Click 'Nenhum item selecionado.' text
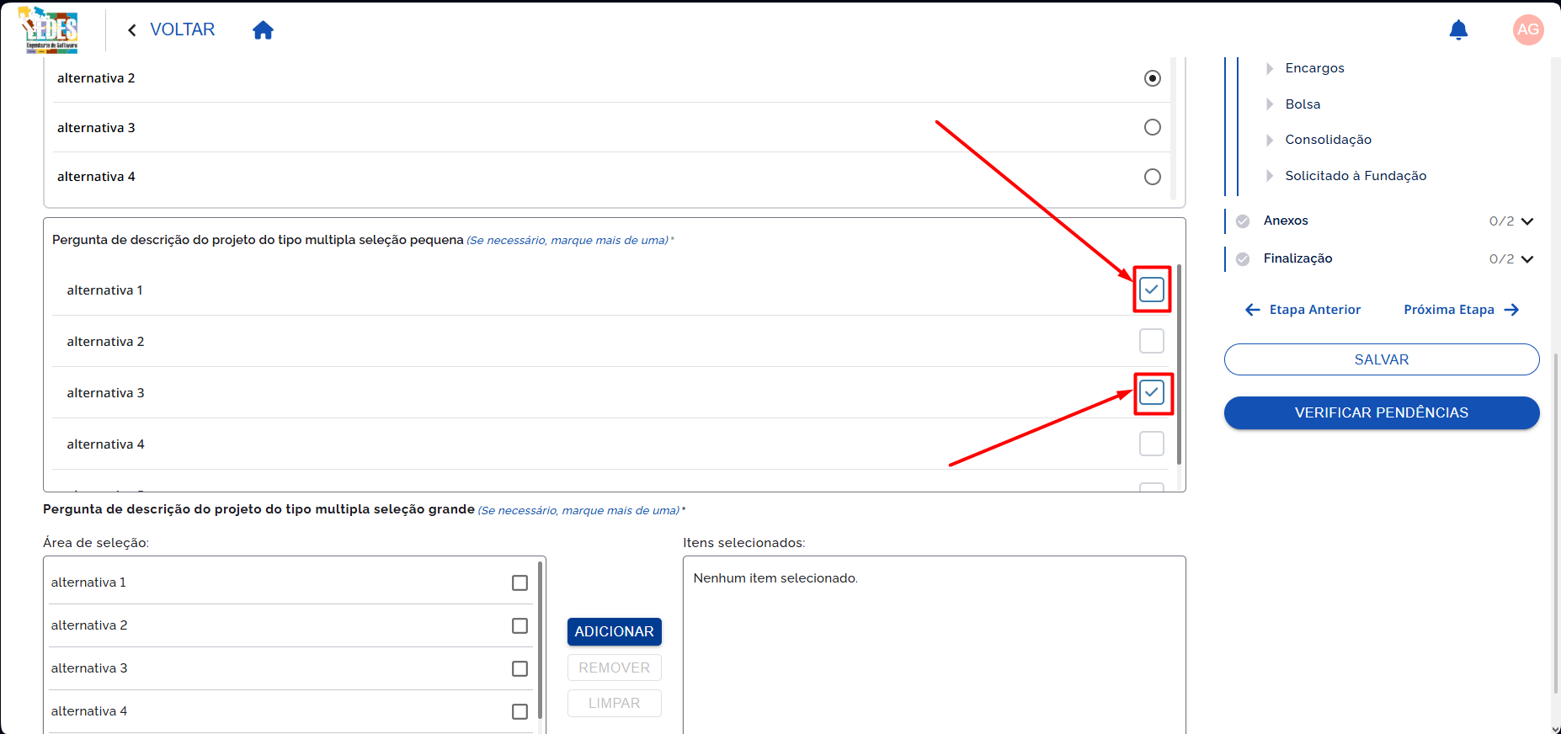The width and height of the screenshot is (1561, 734). (775, 578)
